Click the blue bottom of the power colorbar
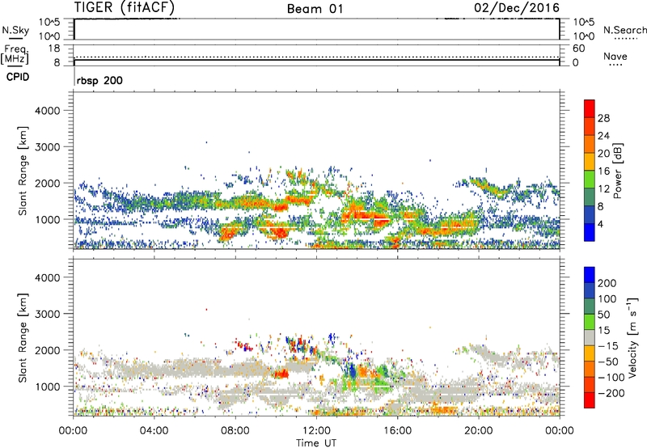The height and width of the screenshot is (448, 647). tap(590, 232)
